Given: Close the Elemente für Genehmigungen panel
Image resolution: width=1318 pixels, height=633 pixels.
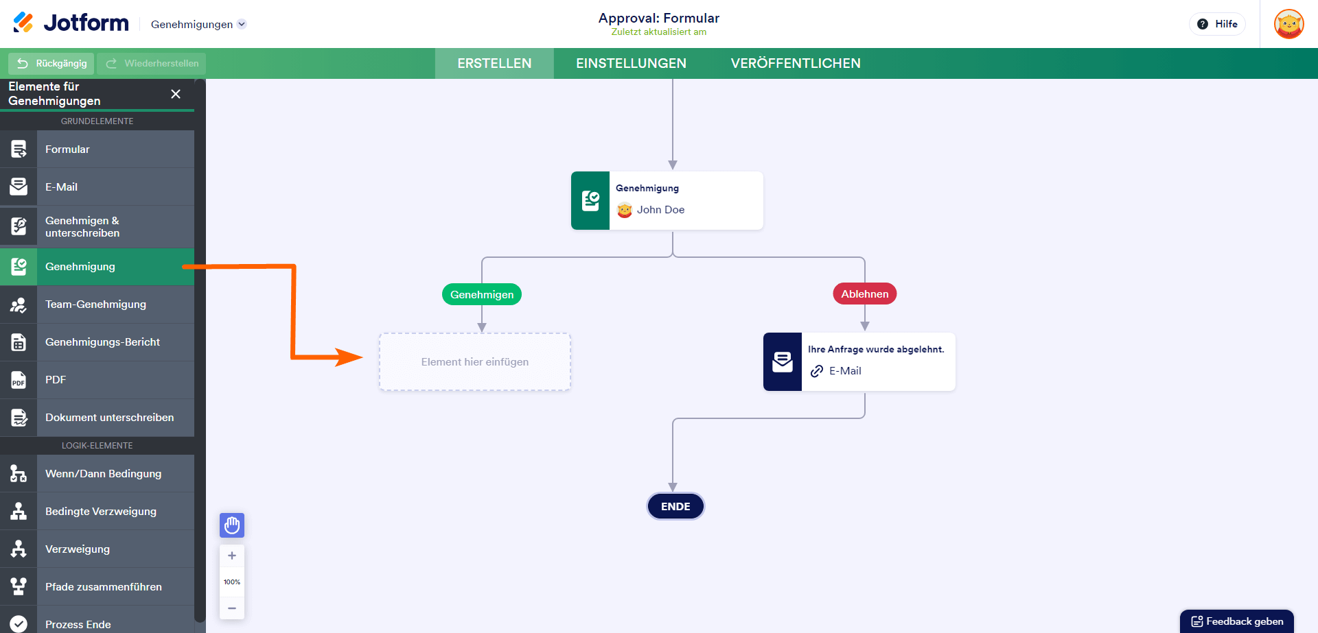Looking at the screenshot, I should [176, 94].
